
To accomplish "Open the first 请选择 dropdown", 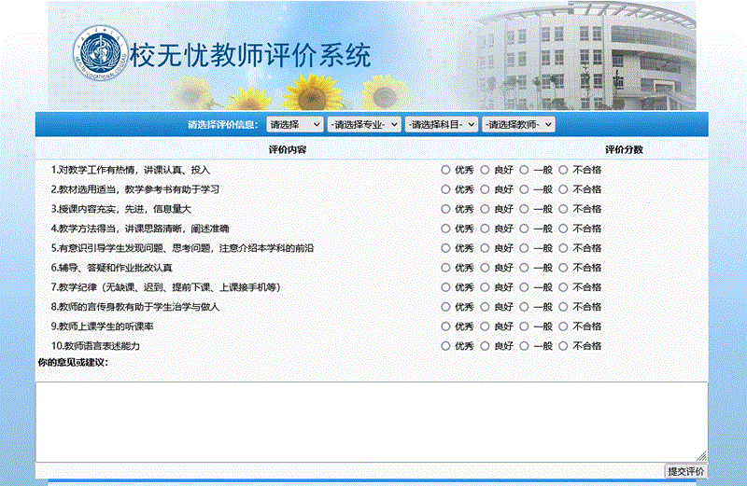I will [294, 124].
